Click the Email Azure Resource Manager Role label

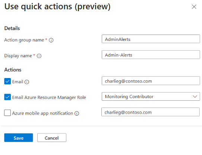click(x=49, y=97)
